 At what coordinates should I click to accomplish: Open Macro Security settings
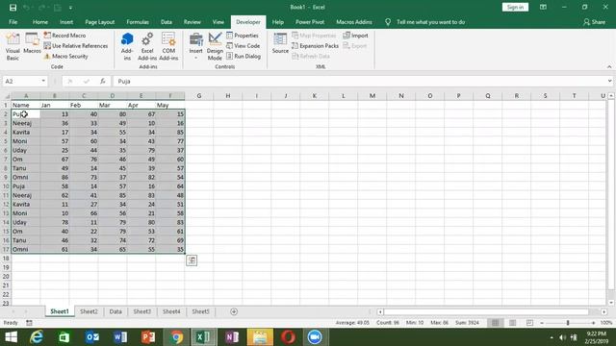(66, 56)
